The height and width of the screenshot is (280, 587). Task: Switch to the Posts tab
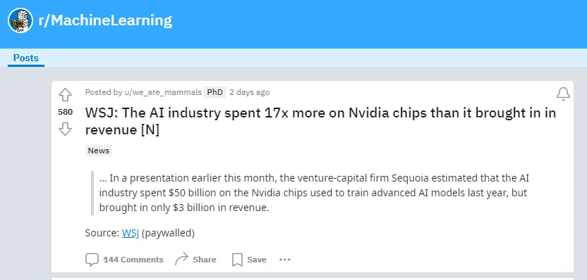[26, 58]
